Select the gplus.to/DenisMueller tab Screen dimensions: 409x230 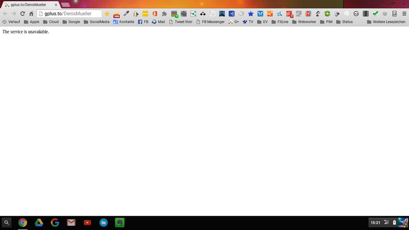[30, 5]
